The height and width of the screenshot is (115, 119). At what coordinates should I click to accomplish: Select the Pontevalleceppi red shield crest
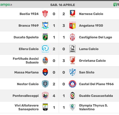click(45, 96)
